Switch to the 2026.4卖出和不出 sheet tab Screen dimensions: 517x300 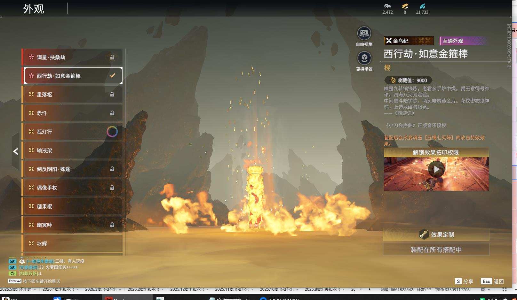58,289
